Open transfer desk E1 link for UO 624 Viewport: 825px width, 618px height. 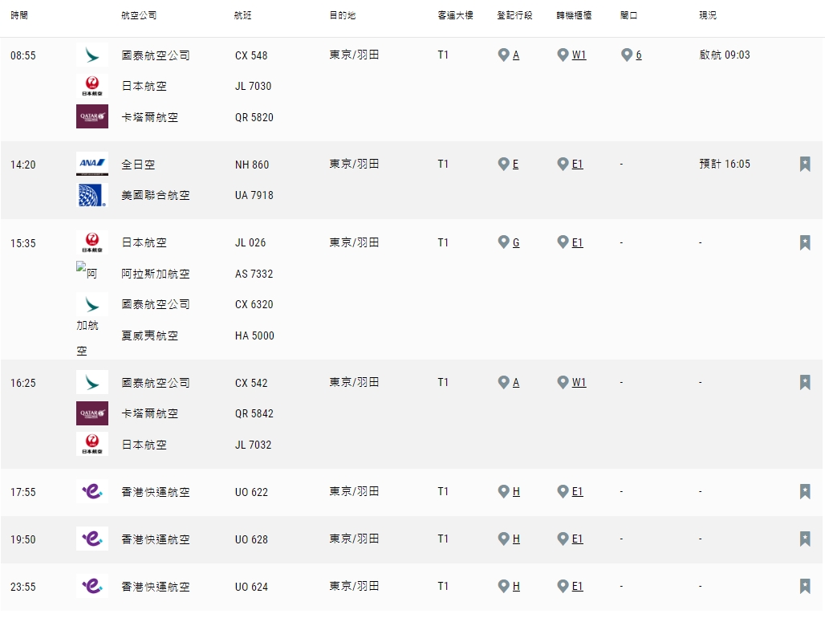pyautogui.click(x=577, y=587)
